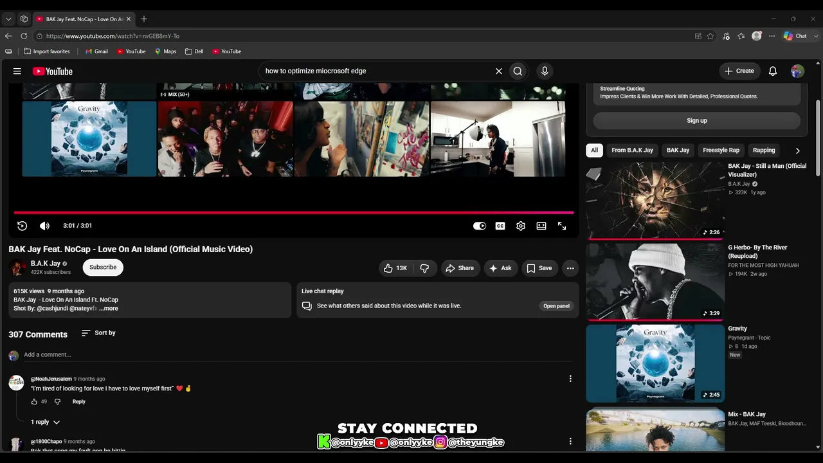
Task: Open the Sort by comments dropdown
Action: coord(98,333)
